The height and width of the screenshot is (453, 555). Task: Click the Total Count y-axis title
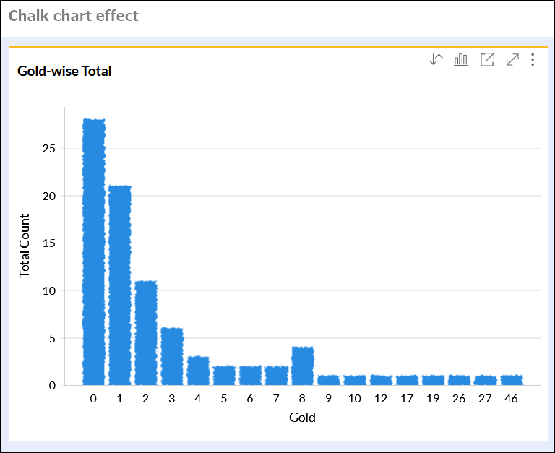click(25, 246)
